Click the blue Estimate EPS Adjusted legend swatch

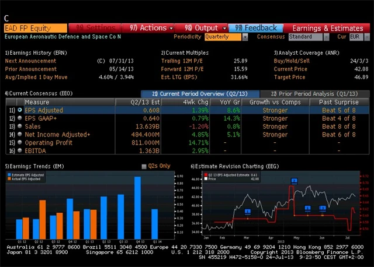pyautogui.click(x=9, y=174)
